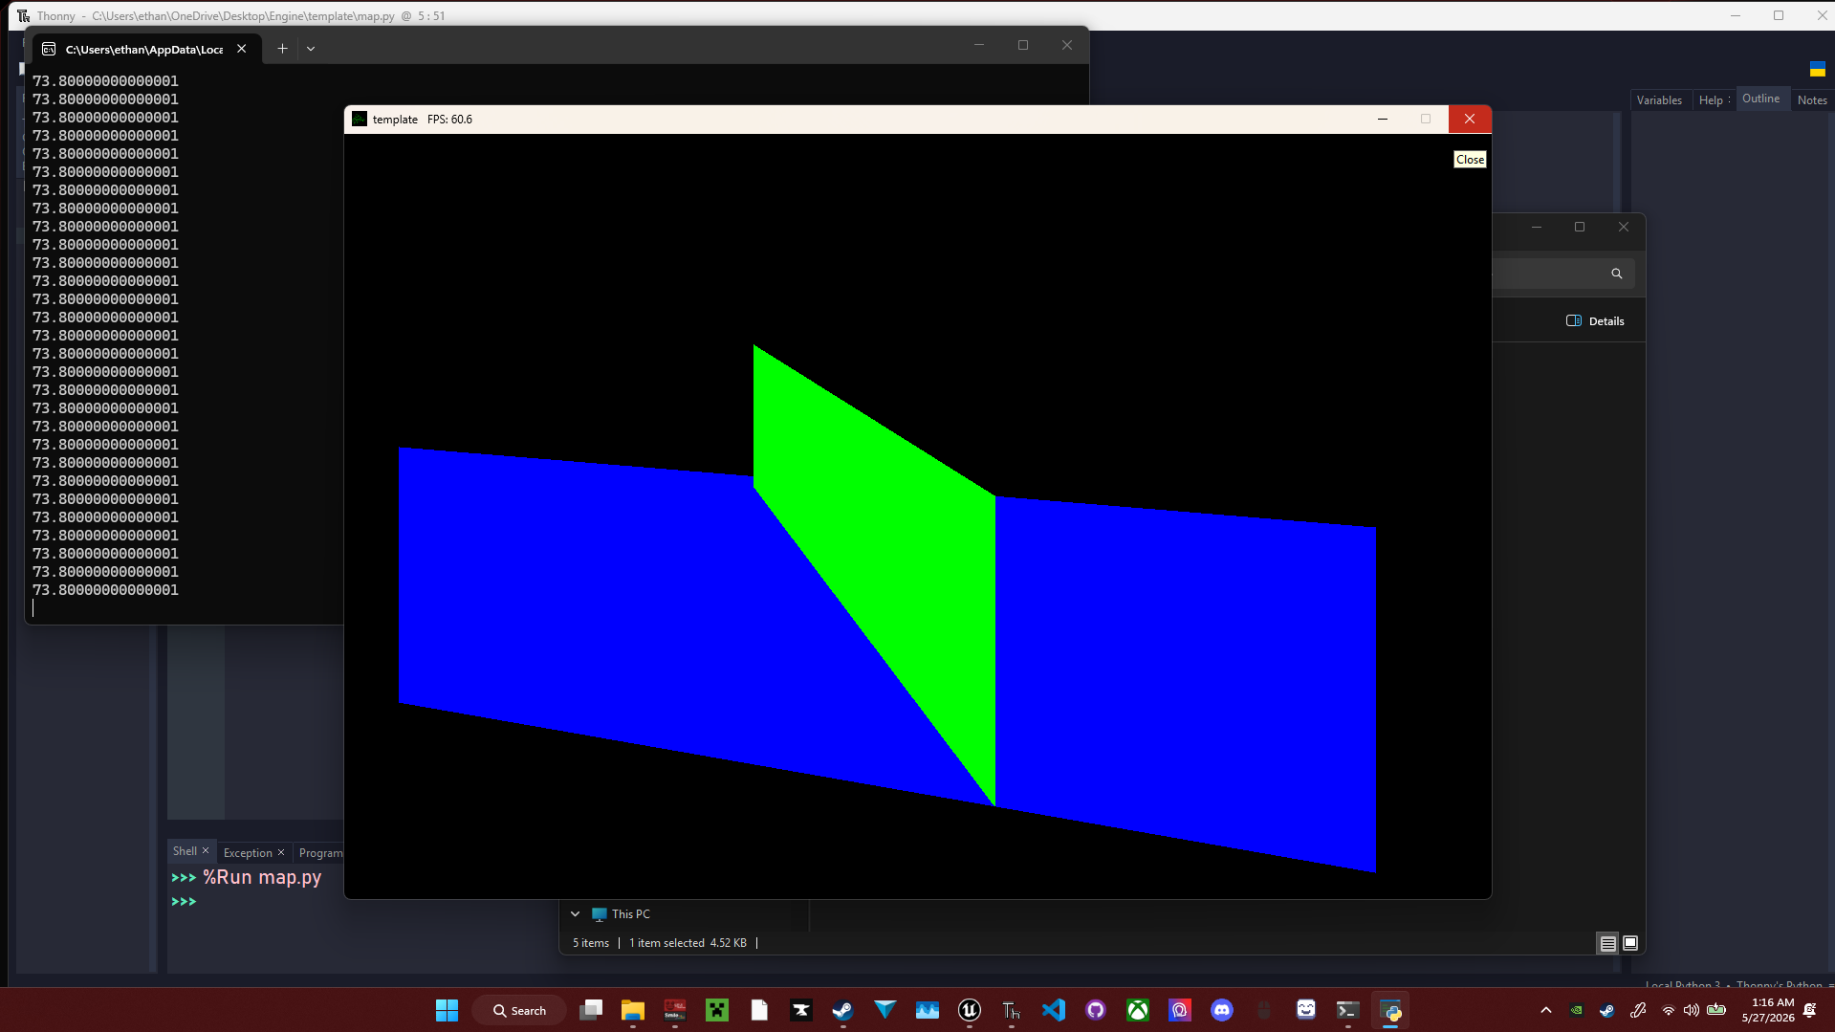The width and height of the screenshot is (1835, 1032).
Task: Switch to the Variables tab in Thonny
Action: point(1659,100)
